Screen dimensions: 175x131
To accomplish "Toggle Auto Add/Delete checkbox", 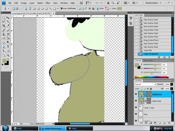I will pyautogui.click(x=62, y=8).
